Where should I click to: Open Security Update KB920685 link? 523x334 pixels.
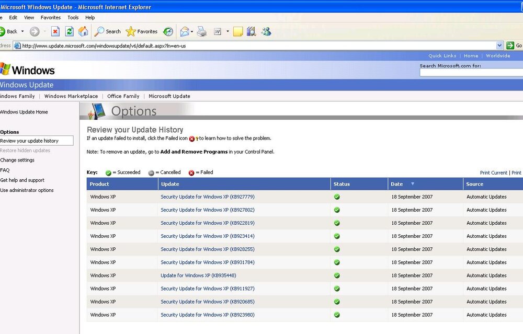click(208, 302)
